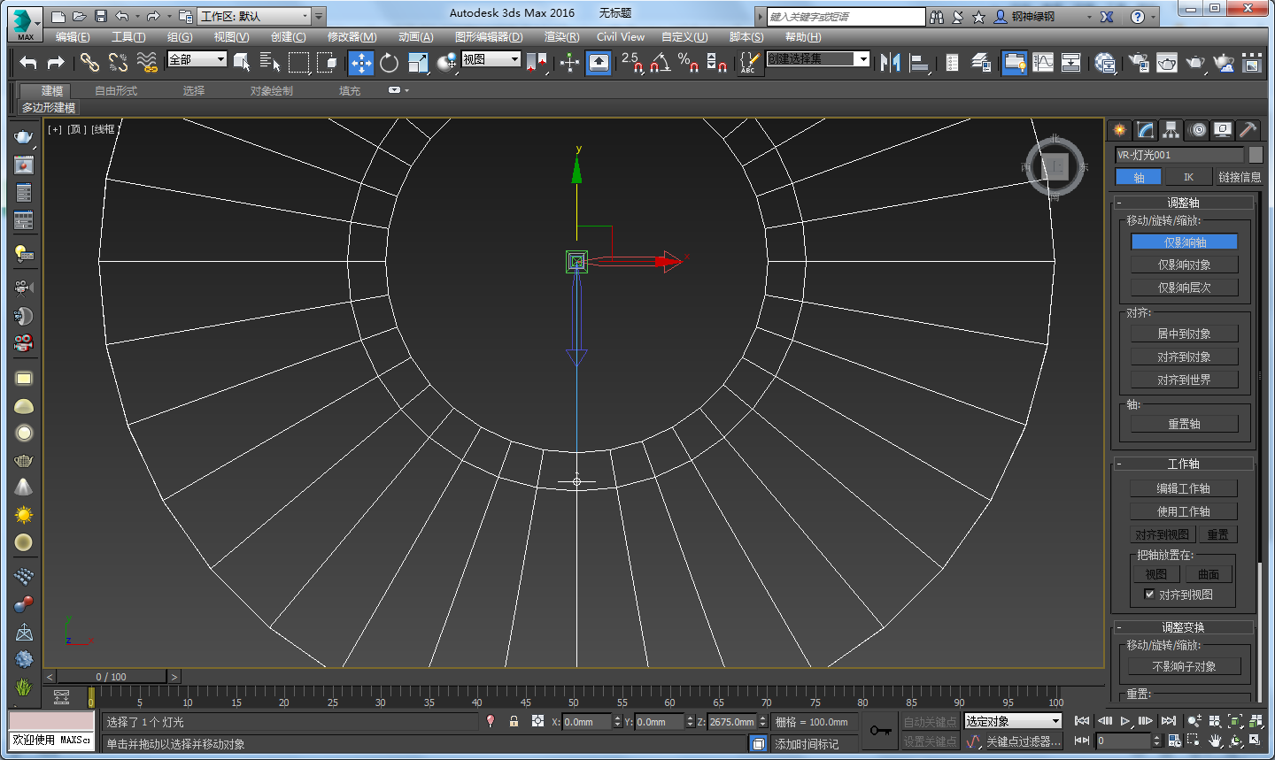Viewport: 1275px width, 760px height.
Task: Click the 不影响子对象 button
Action: tap(1184, 666)
